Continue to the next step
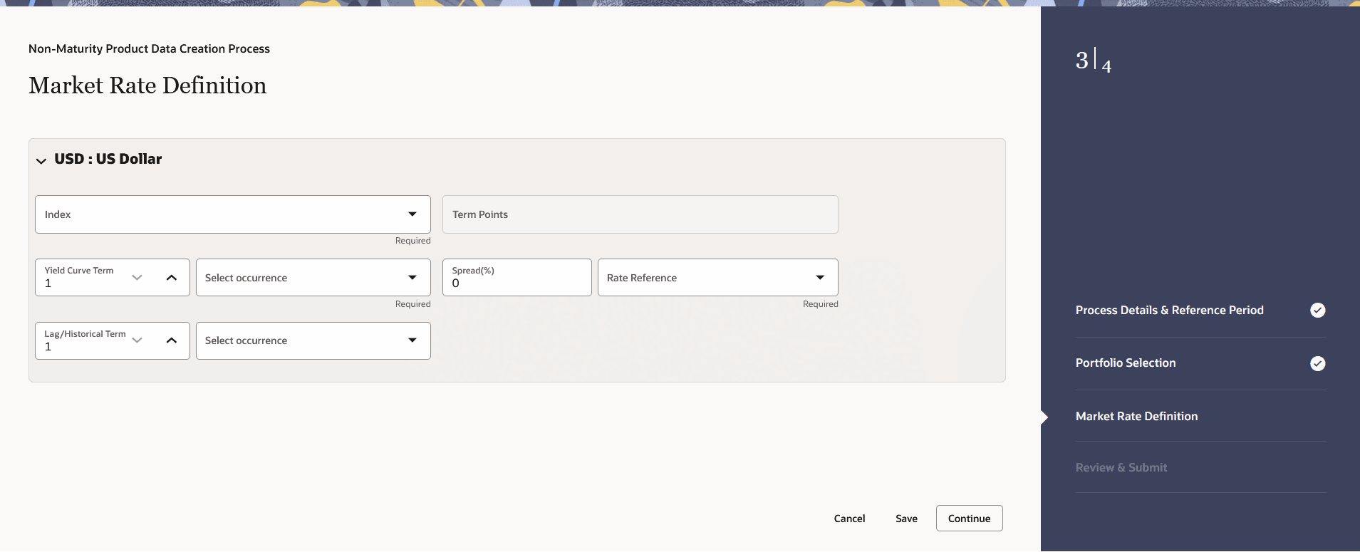The width and height of the screenshot is (1360, 552). point(969,519)
